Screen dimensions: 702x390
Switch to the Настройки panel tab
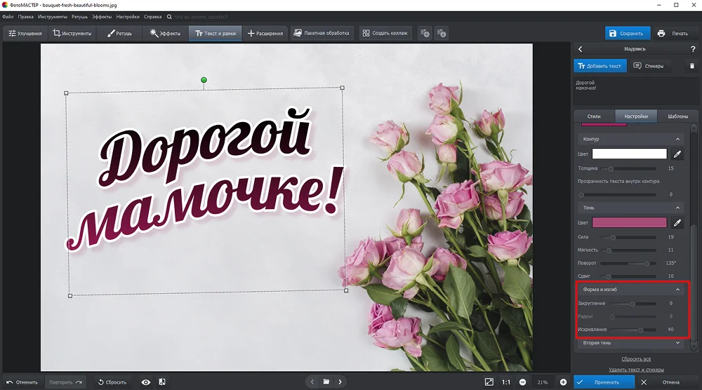tap(636, 116)
